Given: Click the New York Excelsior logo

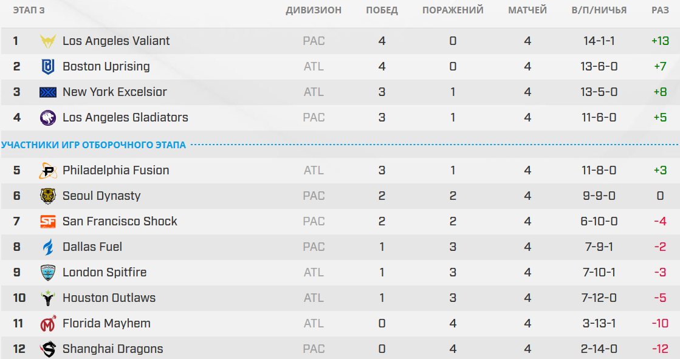Looking at the screenshot, I should (48, 92).
